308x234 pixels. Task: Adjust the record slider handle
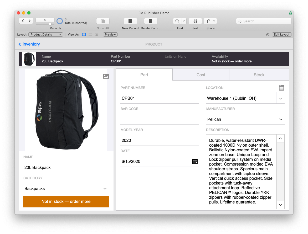pyautogui.click(x=50, y=24)
